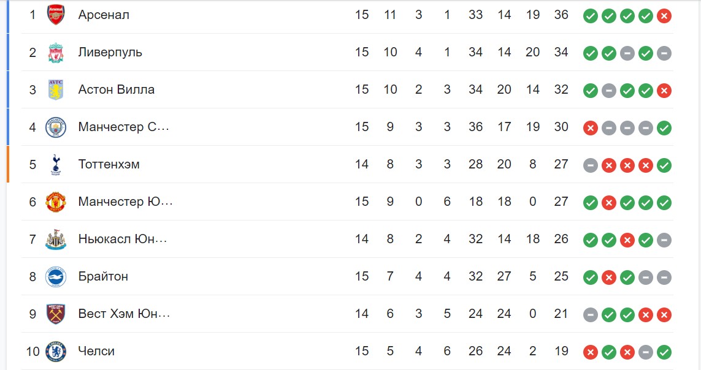Screen dimensions: 701x370
Task: Click the Chelsea club crest
Action: coord(56,352)
